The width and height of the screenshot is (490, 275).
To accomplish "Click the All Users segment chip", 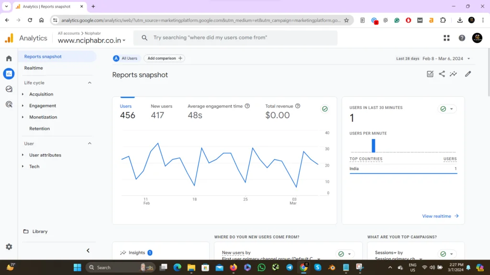I will 125,58.
